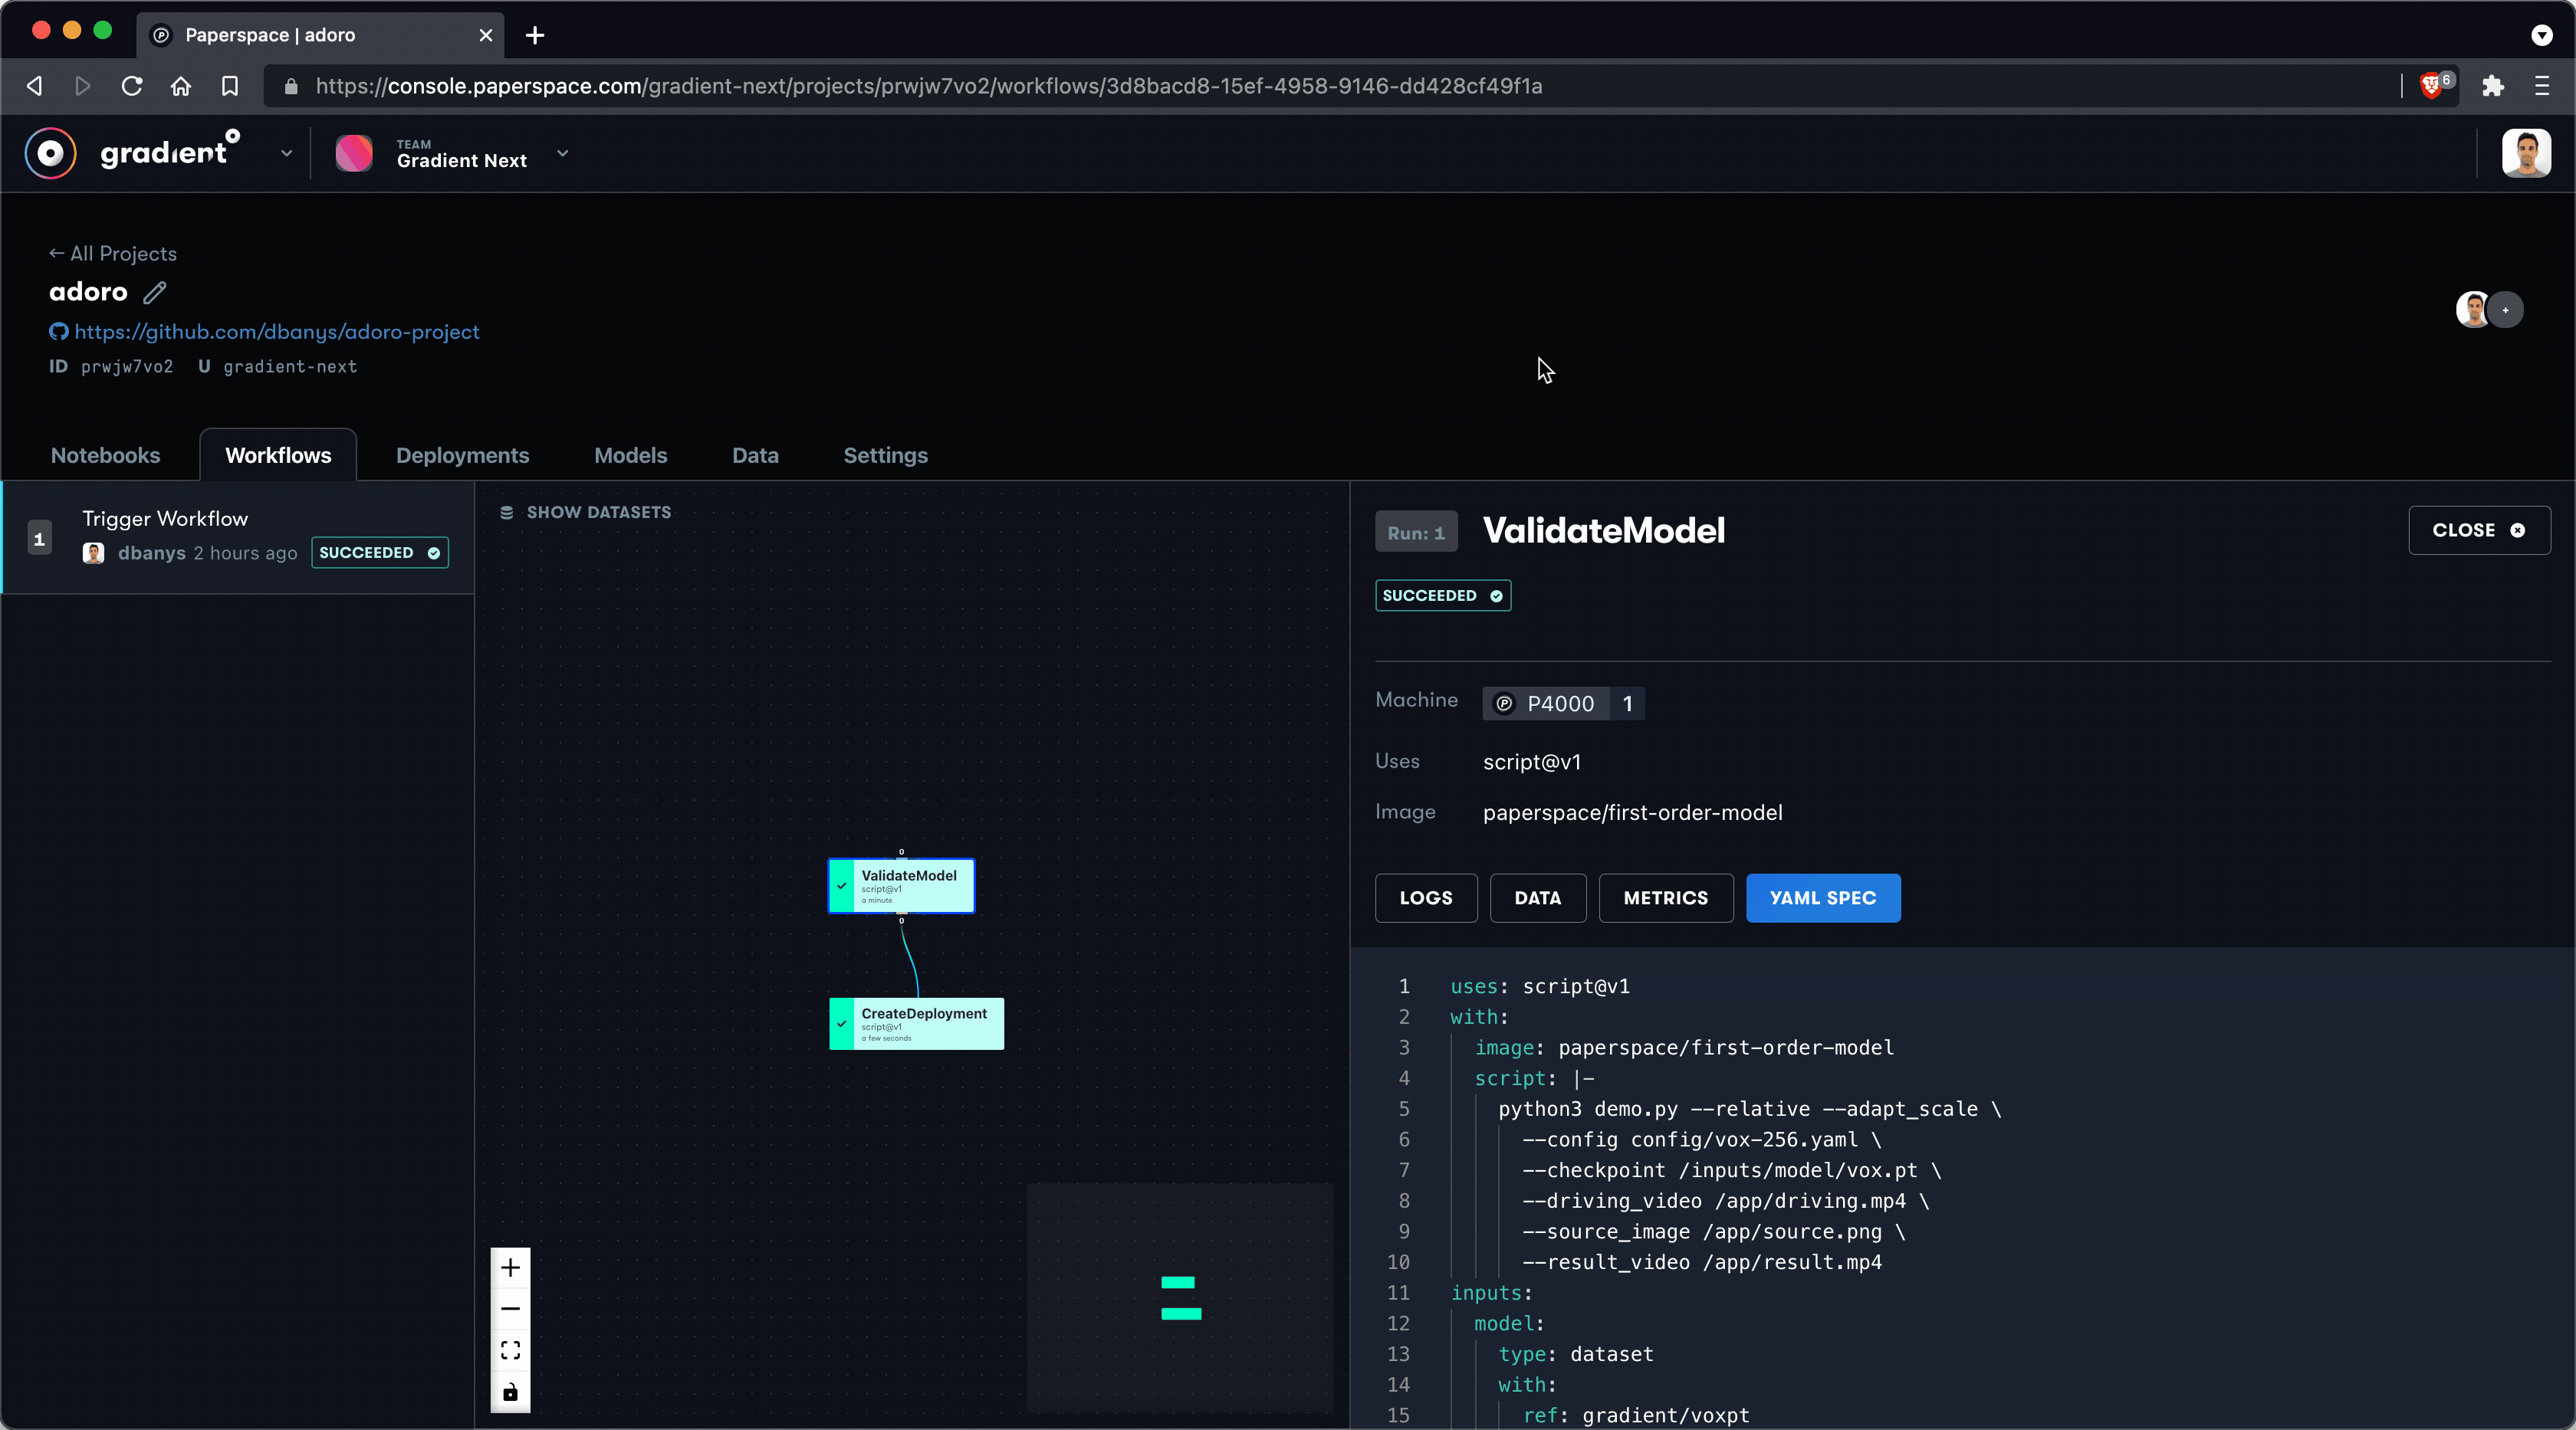The image size is (2576, 1430).
Task: Click the fit-view icon in graph controls
Action: tap(510, 1350)
